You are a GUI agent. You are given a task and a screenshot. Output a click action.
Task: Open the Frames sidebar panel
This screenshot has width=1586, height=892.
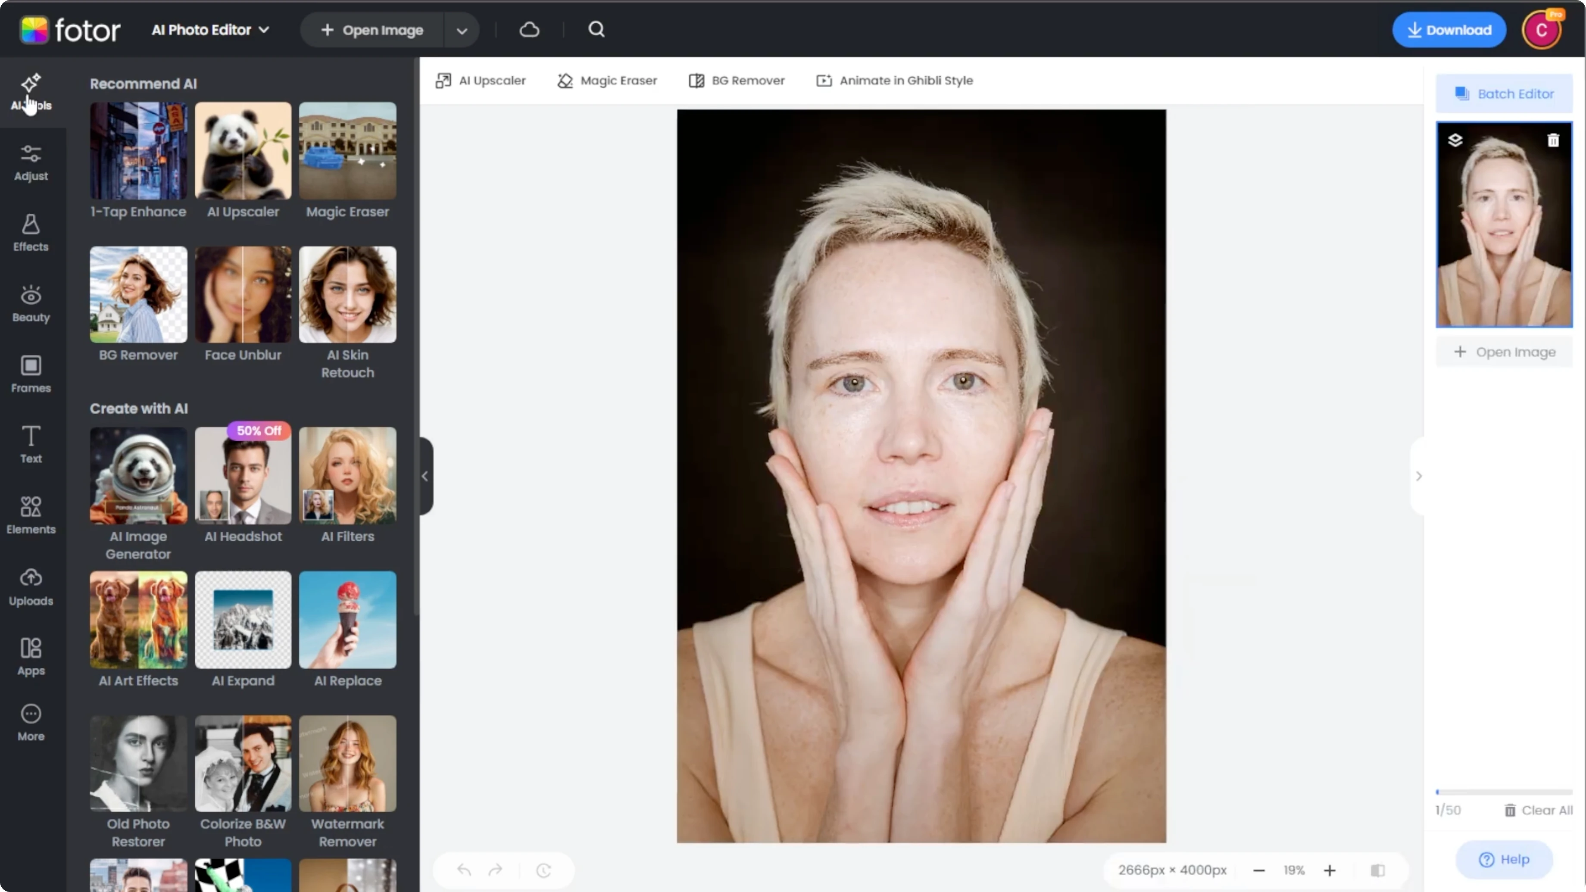31,374
